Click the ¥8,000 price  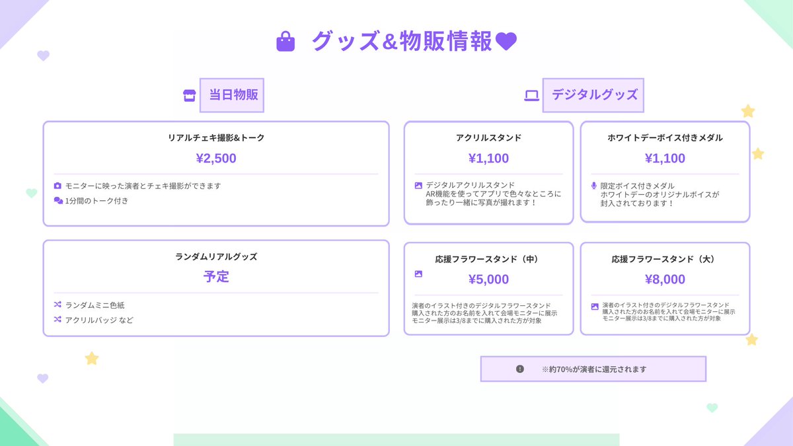coord(665,279)
